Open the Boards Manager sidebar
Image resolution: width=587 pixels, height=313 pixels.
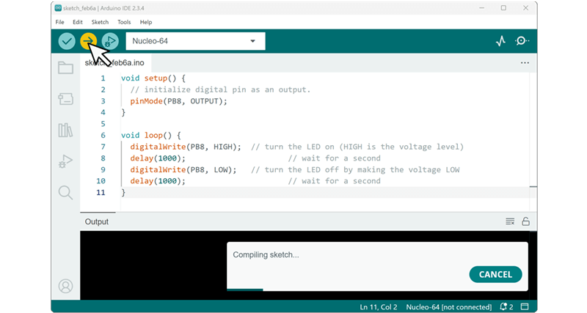coord(65,99)
